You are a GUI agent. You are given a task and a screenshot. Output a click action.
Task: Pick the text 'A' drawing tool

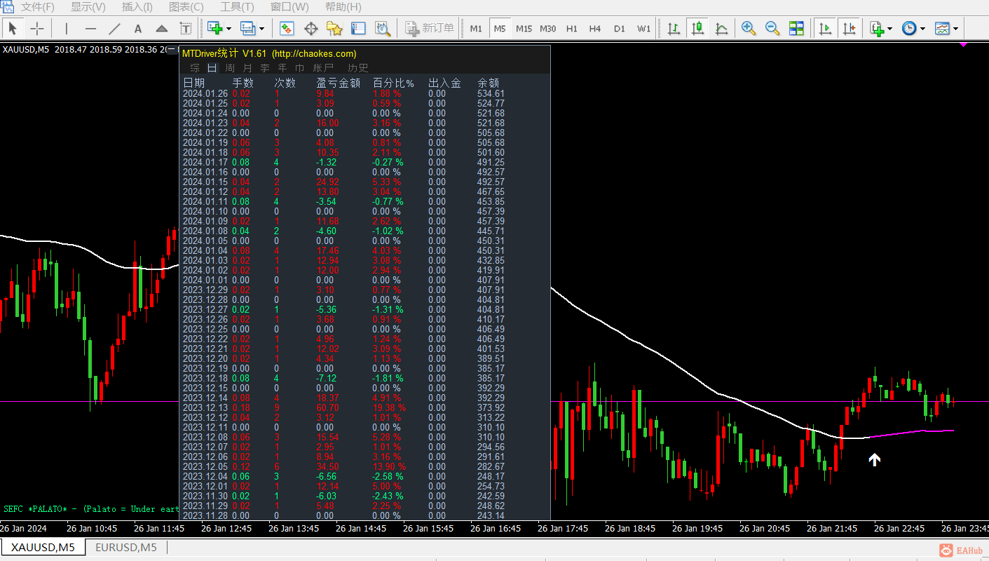click(138, 29)
